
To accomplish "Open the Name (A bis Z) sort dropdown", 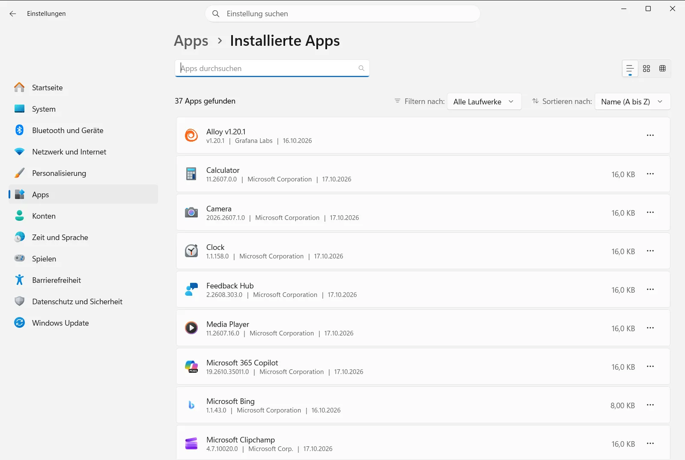I will click(x=633, y=101).
